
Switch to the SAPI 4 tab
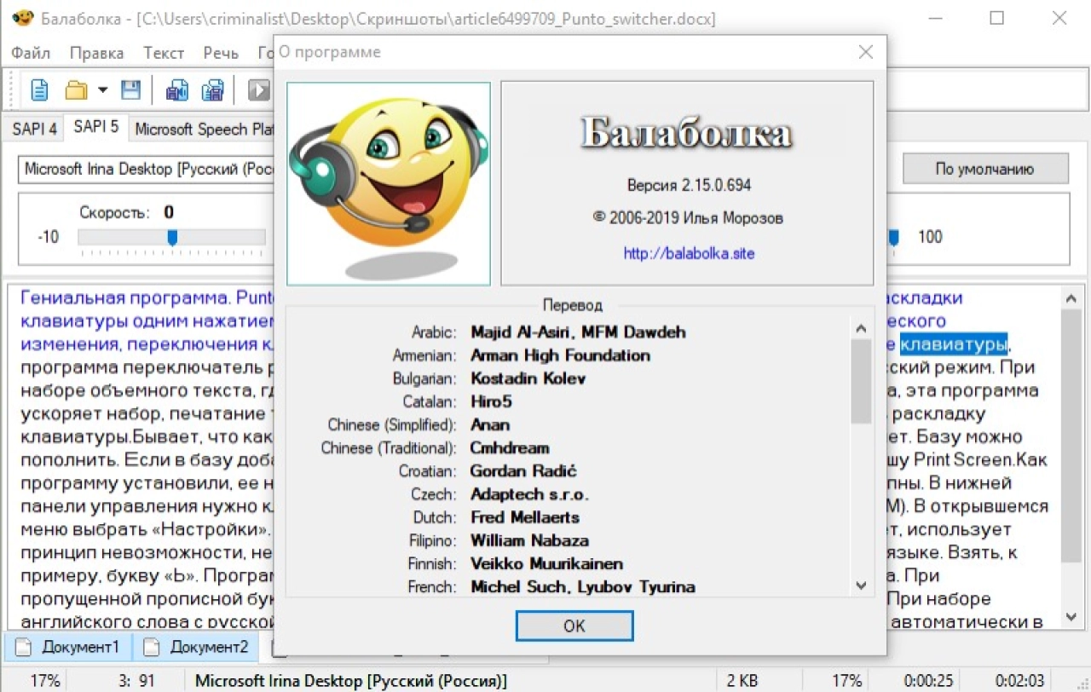click(x=35, y=129)
